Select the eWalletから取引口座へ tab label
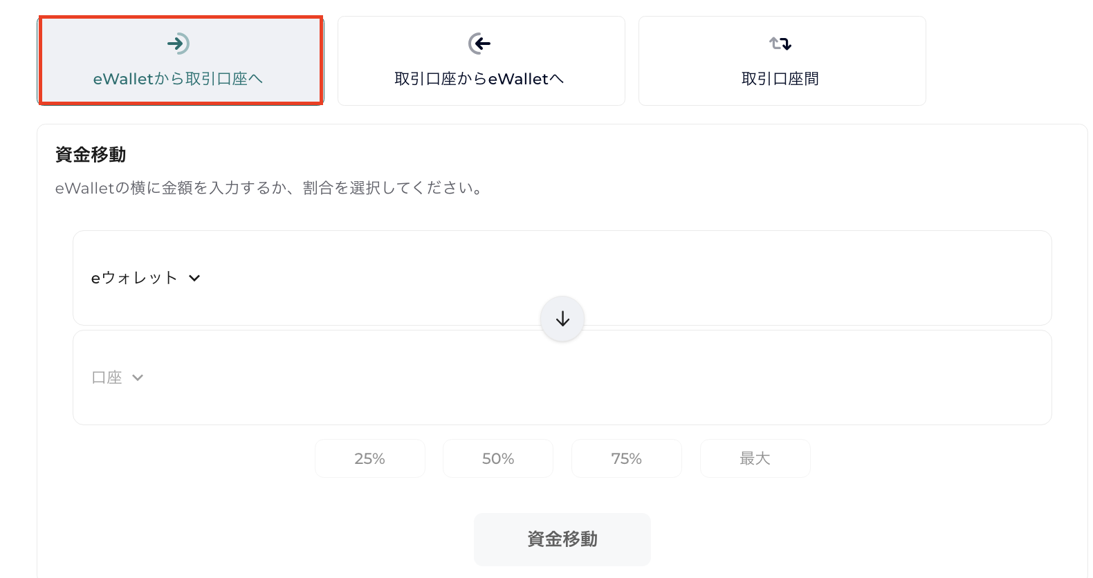This screenshot has width=1093, height=578. point(178,79)
